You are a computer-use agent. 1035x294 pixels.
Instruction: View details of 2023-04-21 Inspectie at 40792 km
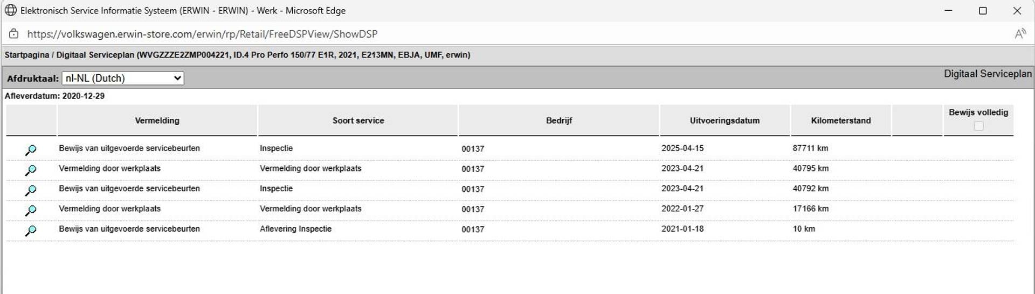(x=31, y=190)
